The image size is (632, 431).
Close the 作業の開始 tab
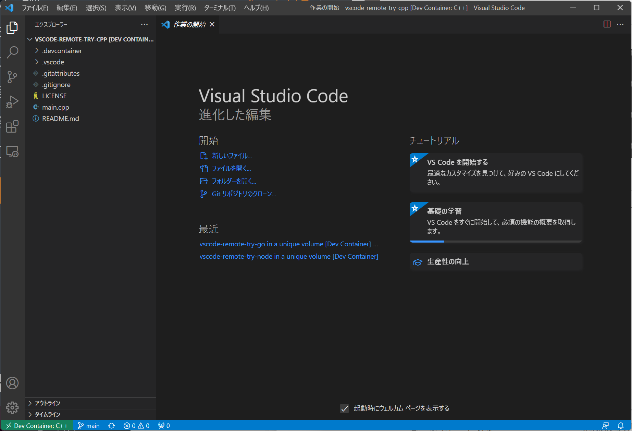click(212, 24)
